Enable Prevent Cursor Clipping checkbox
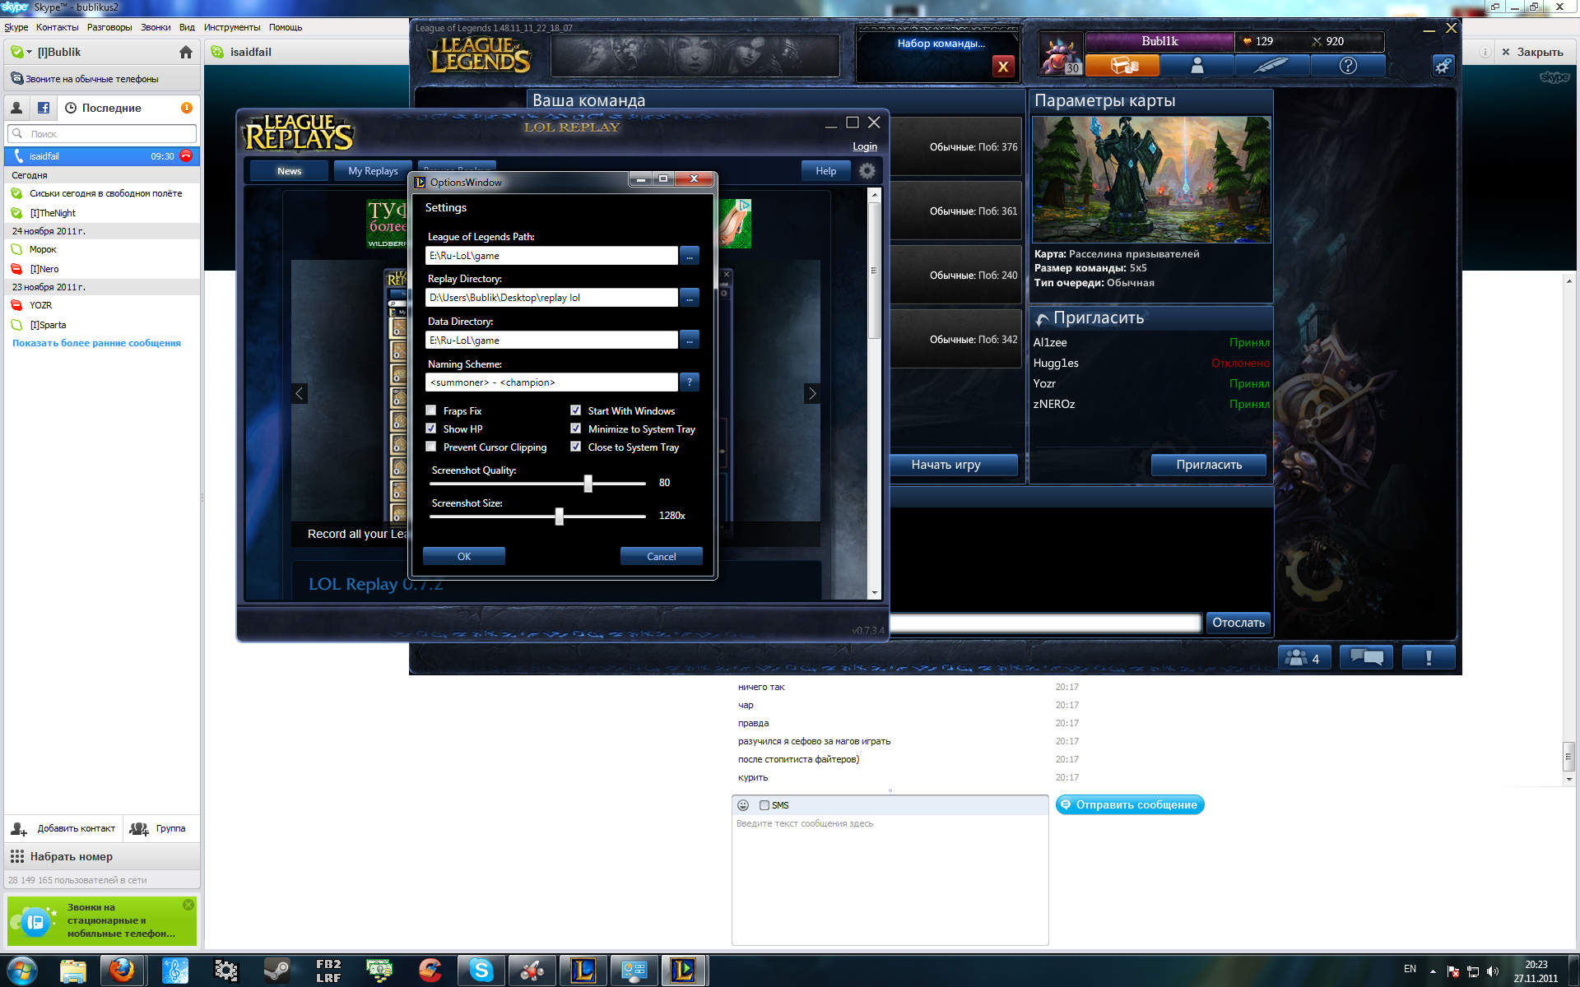The width and height of the screenshot is (1580, 987). (x=431, y=447)
